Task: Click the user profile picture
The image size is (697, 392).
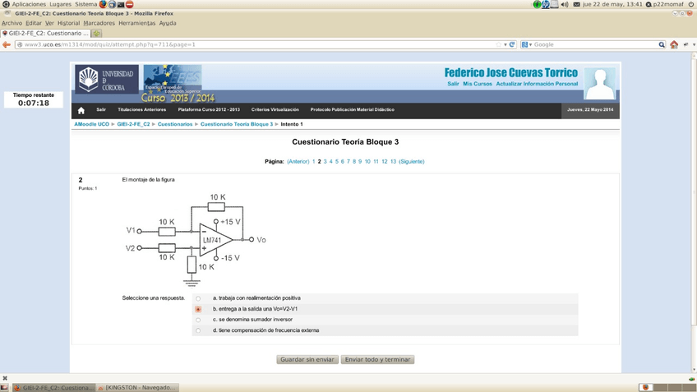Action: 599,83
